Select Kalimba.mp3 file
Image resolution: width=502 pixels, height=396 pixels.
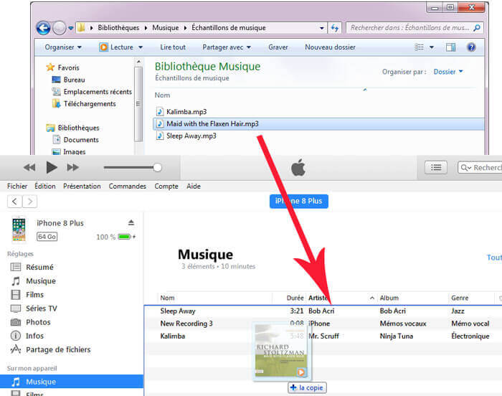[x=181, y=112]
